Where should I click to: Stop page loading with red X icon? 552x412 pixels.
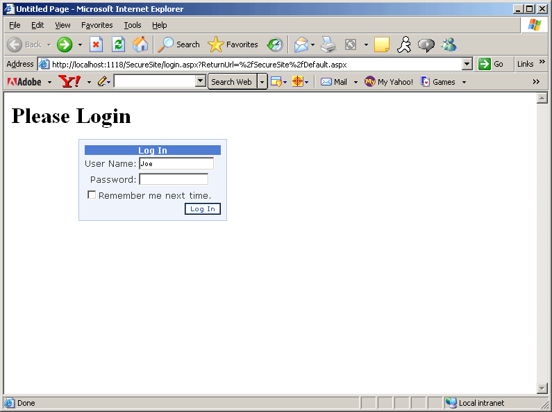96,44
